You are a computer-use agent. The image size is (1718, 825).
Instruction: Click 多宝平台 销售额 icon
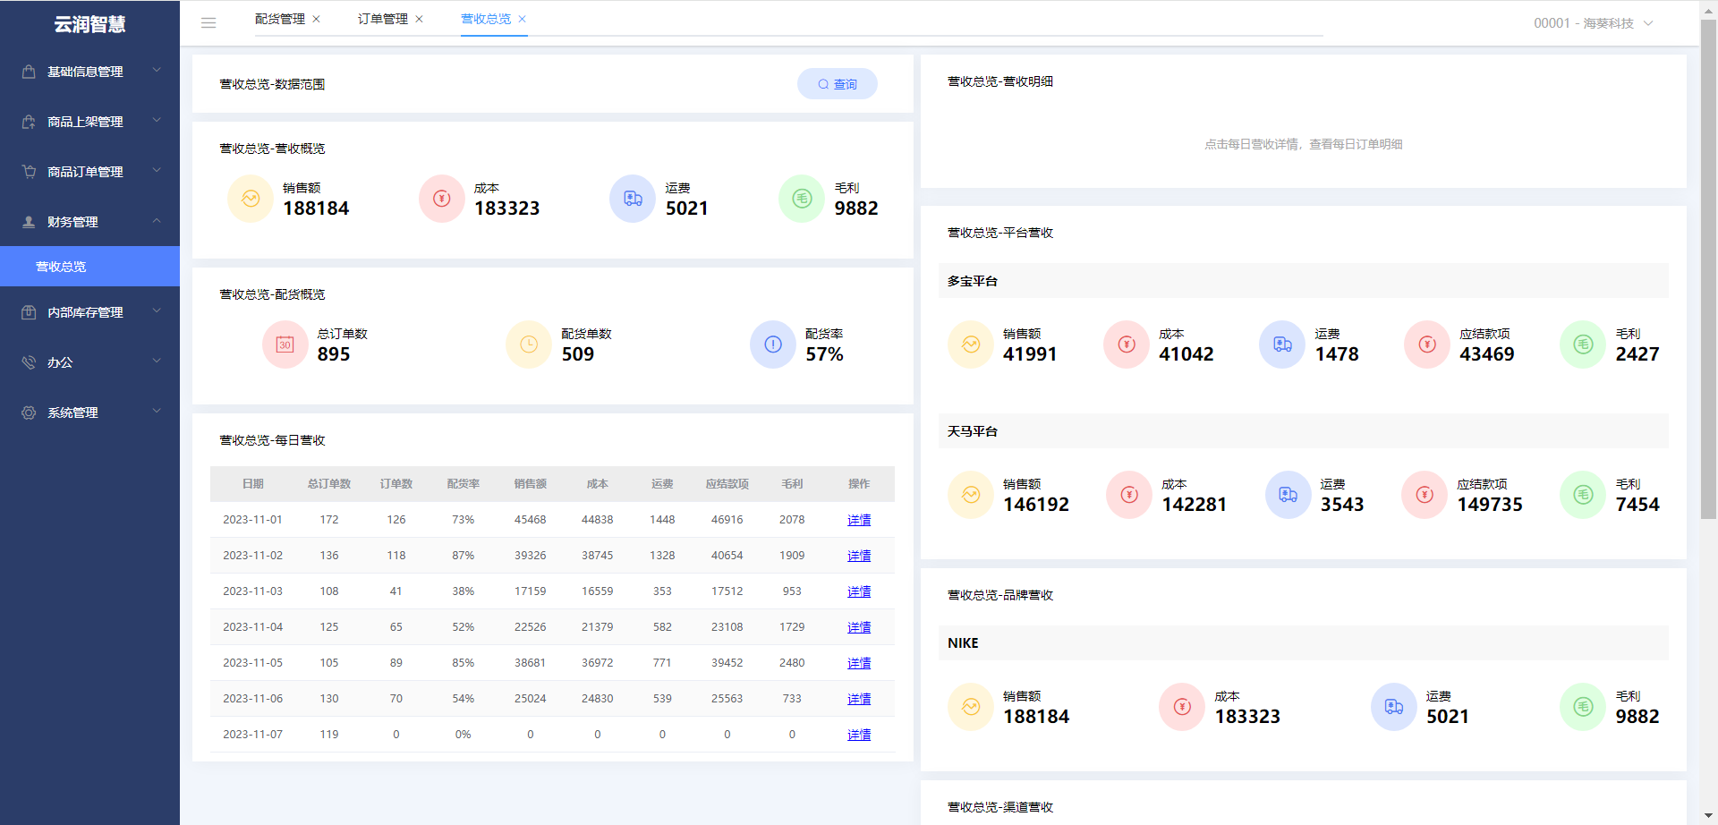pyautogui.click(x=971, y=344)
